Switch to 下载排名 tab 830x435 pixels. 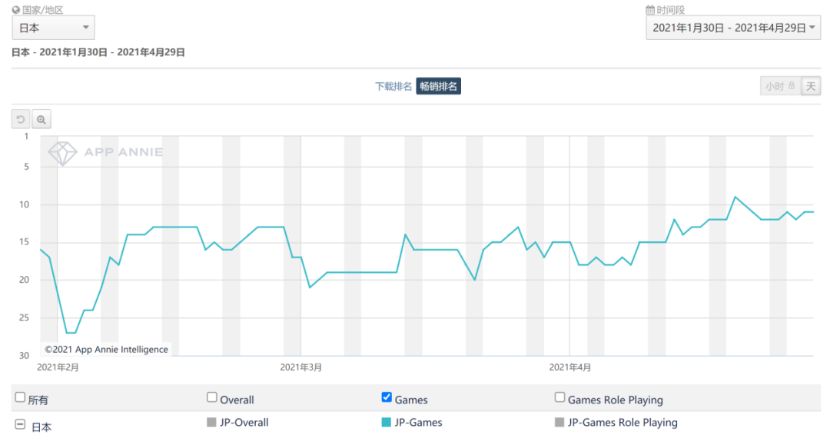click(x=393, y=86)
